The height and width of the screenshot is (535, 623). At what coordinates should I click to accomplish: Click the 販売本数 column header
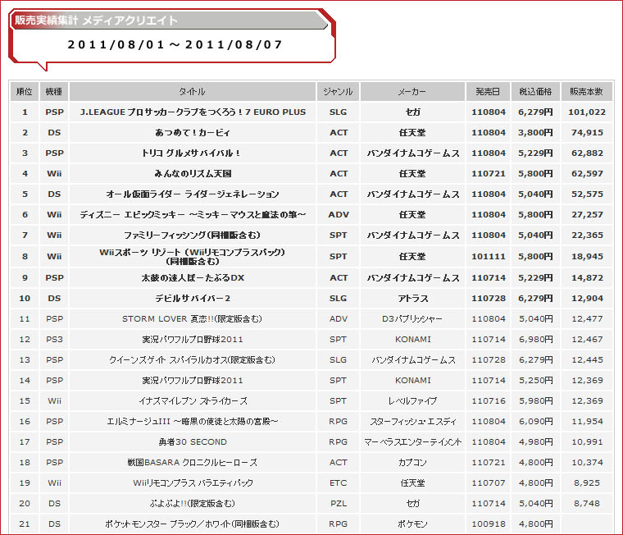click(587, 91)
